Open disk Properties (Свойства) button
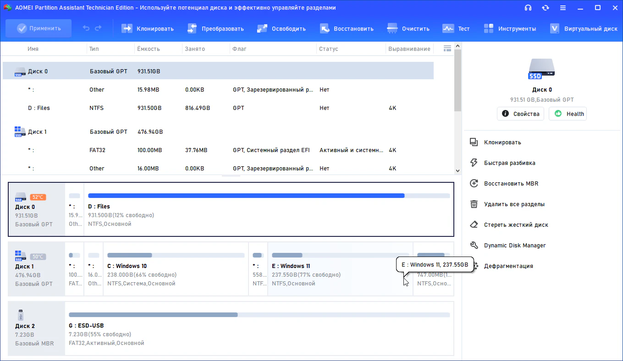 (520, 114)
